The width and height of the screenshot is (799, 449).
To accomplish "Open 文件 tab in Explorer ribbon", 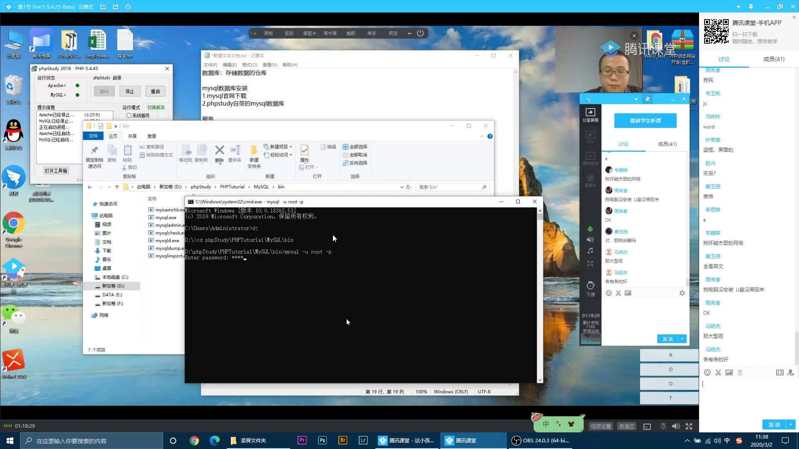I will tap(93, 136).
